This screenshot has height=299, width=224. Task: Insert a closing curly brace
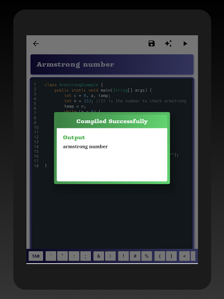point(171,256)
